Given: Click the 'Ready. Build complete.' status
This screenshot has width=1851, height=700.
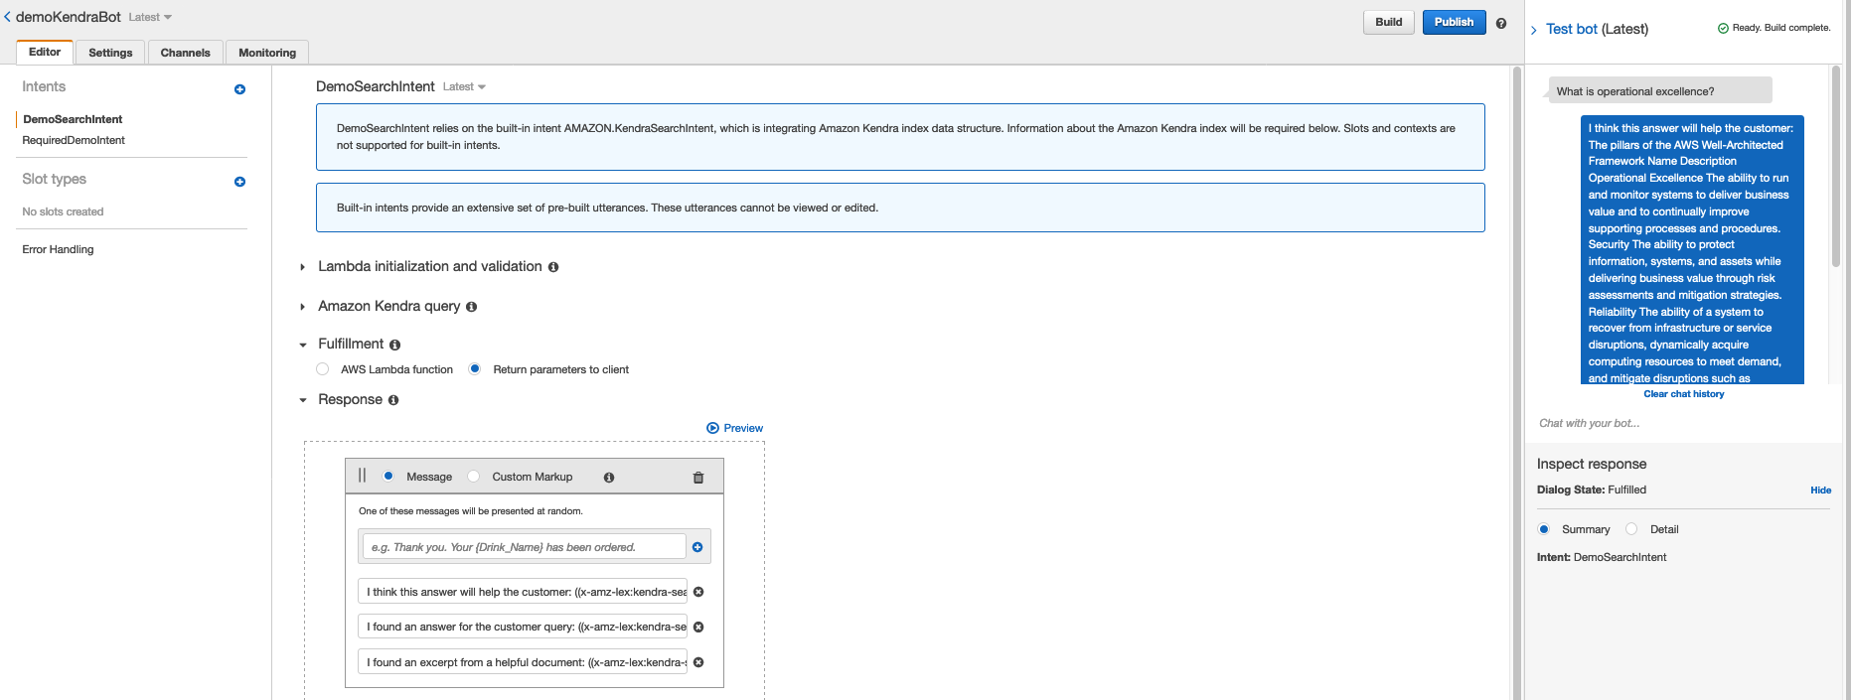Looking at the screenshot, I should (x=1774, y=28).
